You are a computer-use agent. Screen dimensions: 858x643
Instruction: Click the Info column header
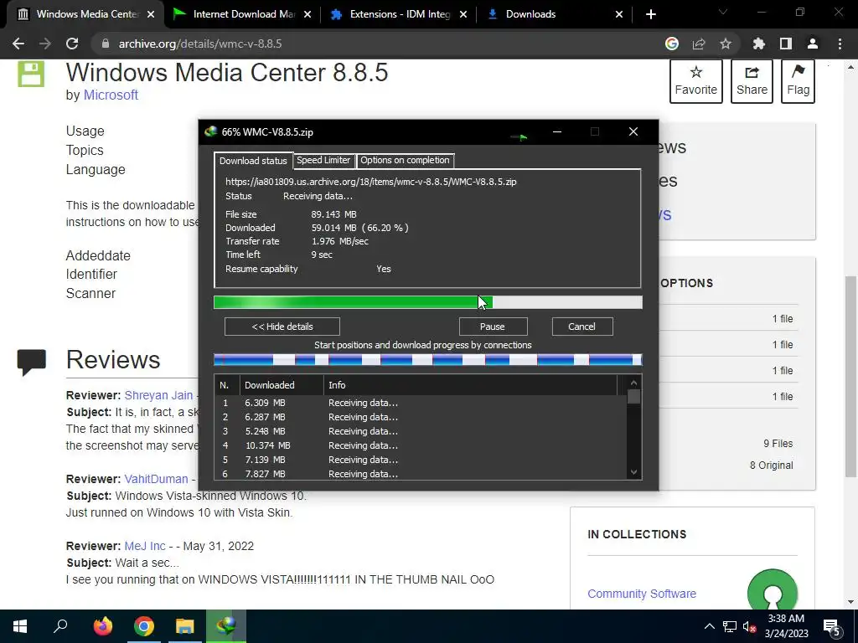click(x=471, y=385)
